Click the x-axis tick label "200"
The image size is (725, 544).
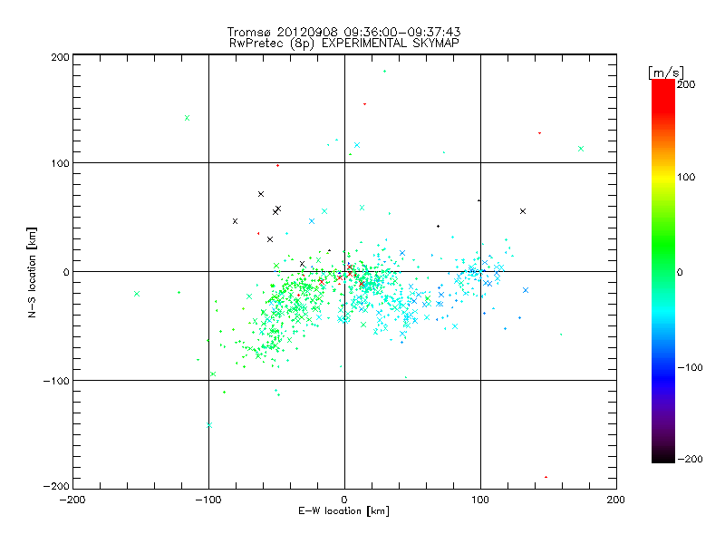click(616, 500)
